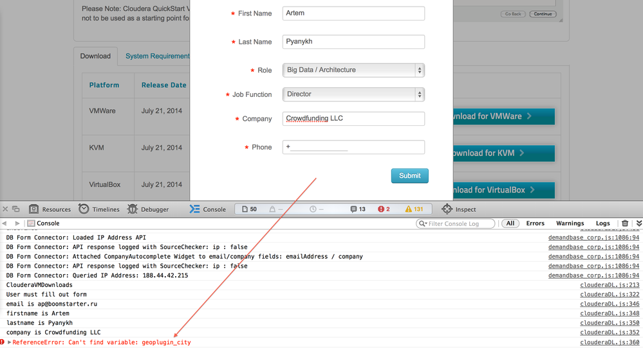Go back in inspector navigation history
Screen dimensions: 643x348
pyautogui.click(x=5, y=223)
